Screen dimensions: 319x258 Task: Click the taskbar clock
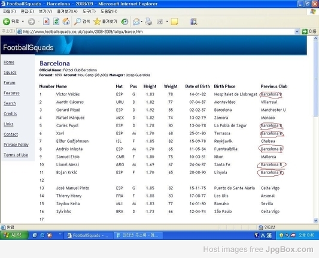tap(306, 235)
